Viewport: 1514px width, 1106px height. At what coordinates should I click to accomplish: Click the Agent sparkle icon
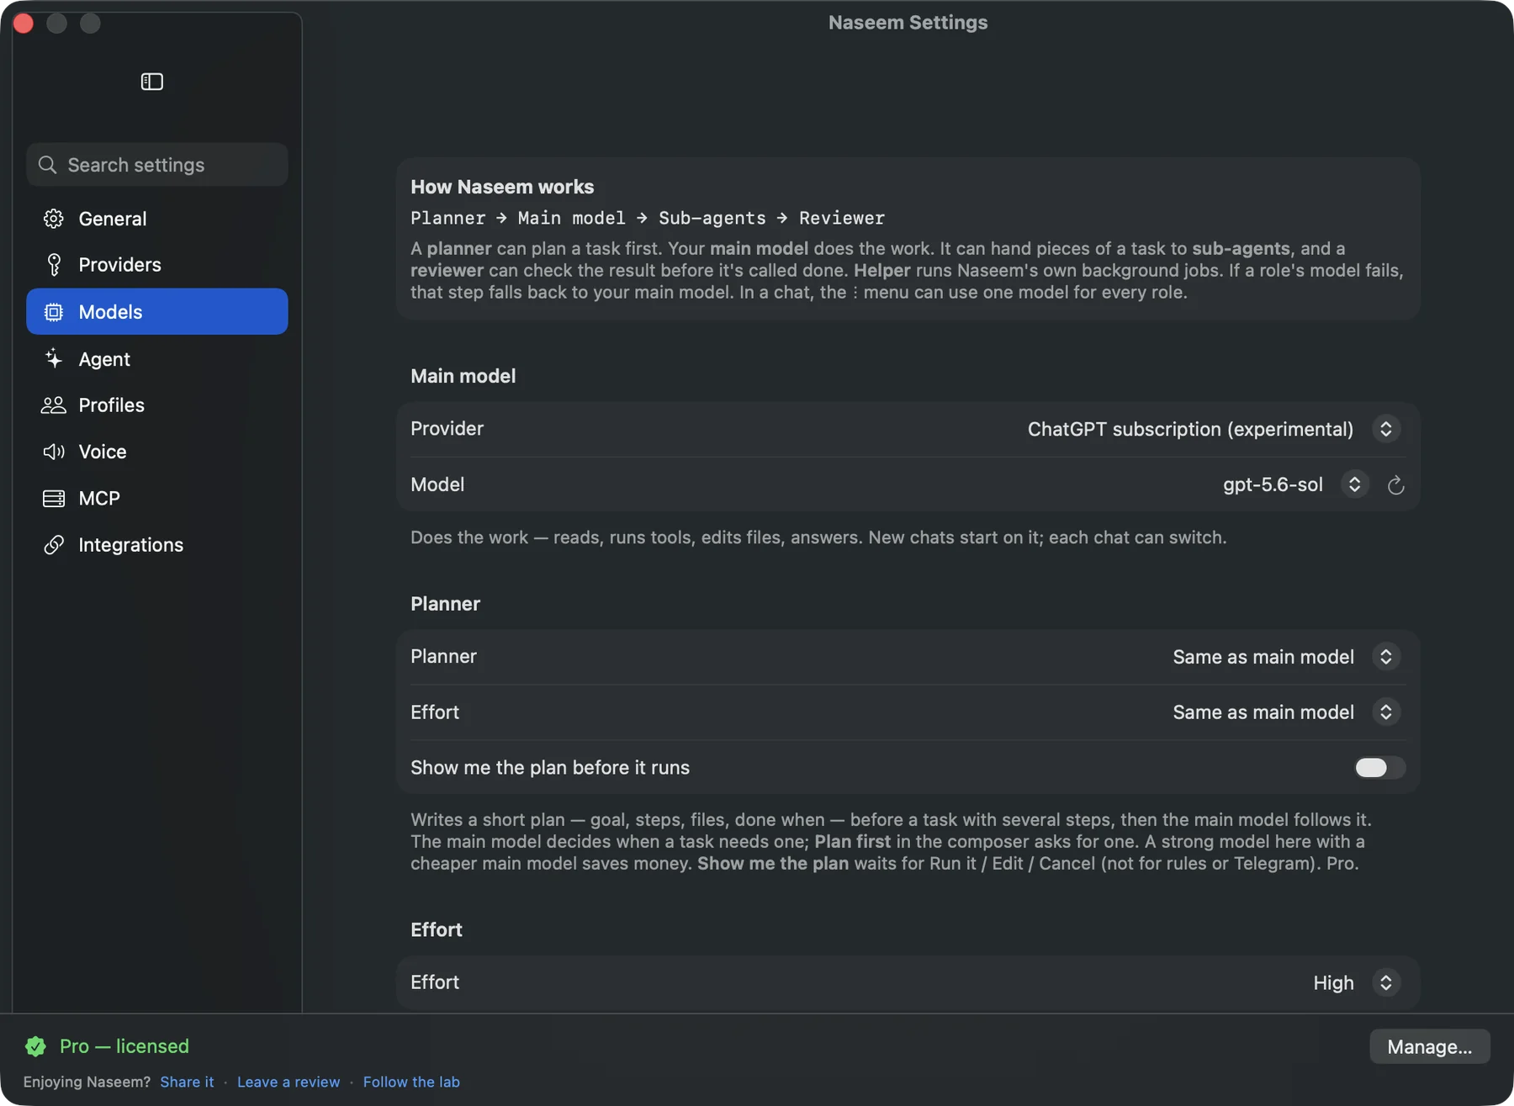[x=54, y=359]
